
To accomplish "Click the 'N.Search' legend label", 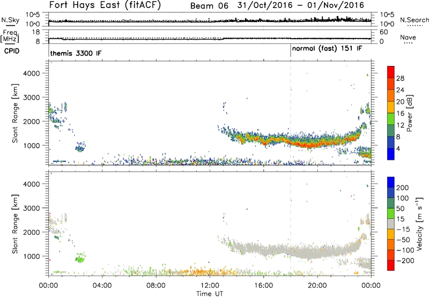I will click(x=414, y=20).
